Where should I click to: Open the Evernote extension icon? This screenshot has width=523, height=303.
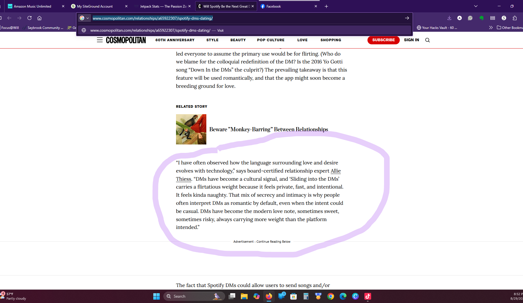481,18
